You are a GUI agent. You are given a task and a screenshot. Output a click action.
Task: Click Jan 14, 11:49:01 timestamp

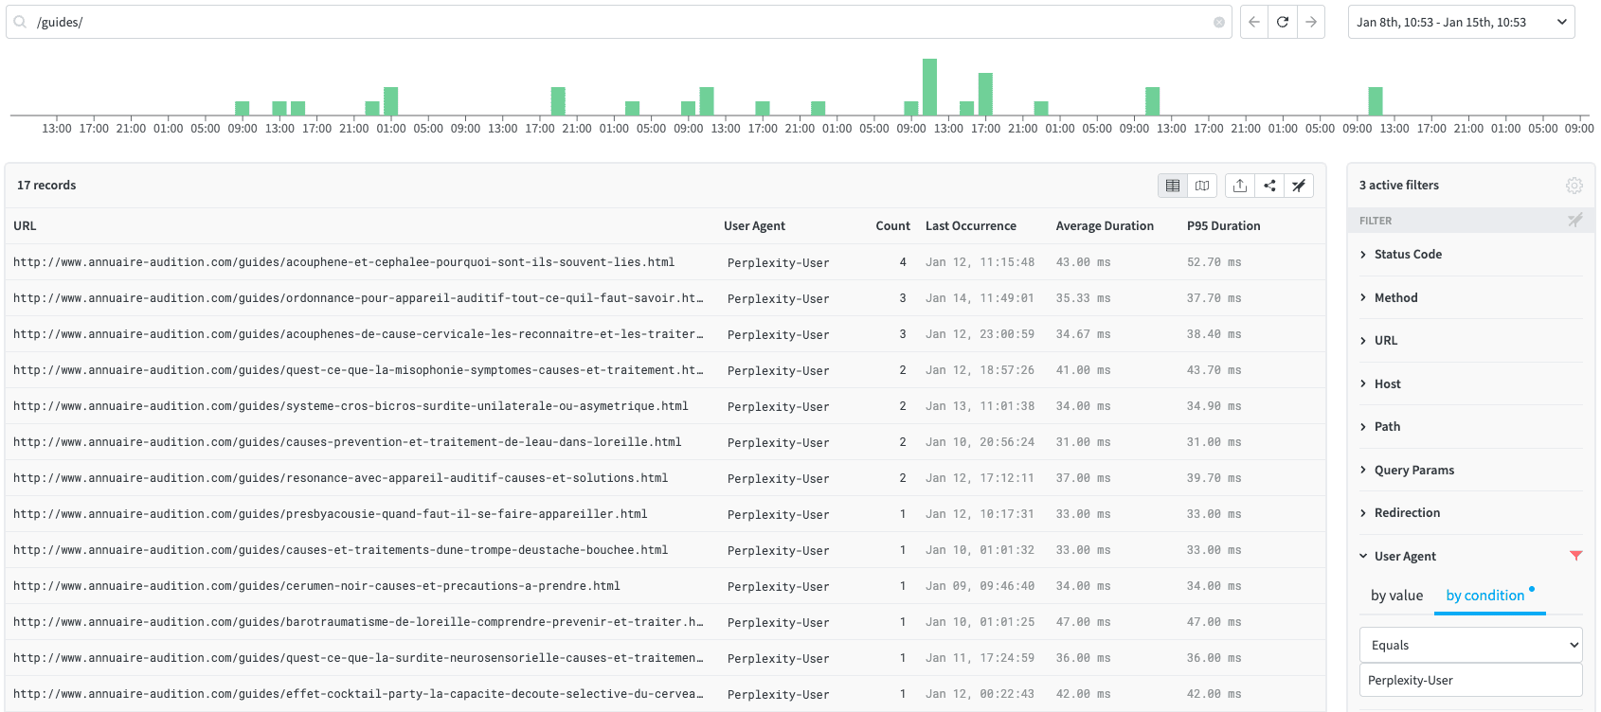(980, 298)
